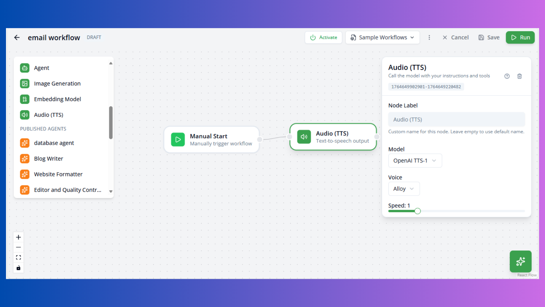Screen dimensions: 545x307
Task: Select the Agent node icon
Action: coord(25,68)
